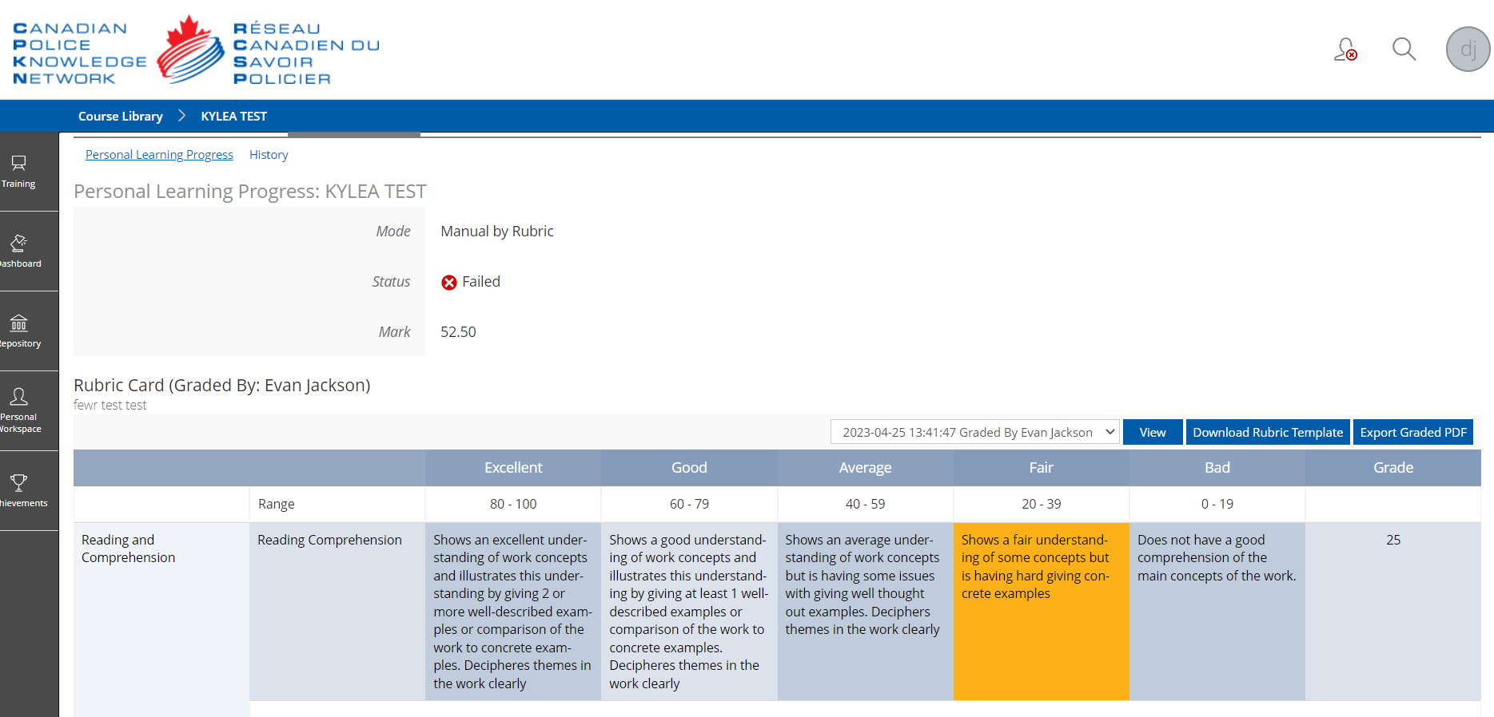Go to Course Library breadcrumb
The image size is (1494, 717).
[x=121, y=116]
